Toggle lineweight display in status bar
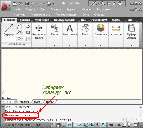The height and width of the screenshot is (128, 143). click(x=97, y=125)
